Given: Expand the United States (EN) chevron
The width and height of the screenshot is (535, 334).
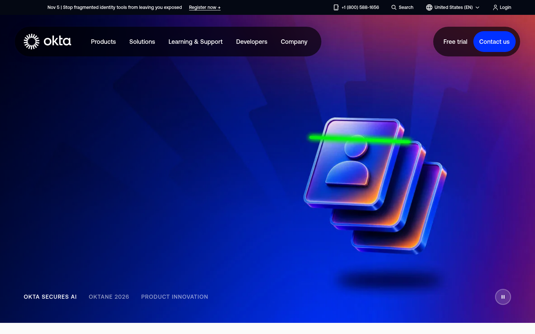Looking at the screenshot, I should coord(477,7).
